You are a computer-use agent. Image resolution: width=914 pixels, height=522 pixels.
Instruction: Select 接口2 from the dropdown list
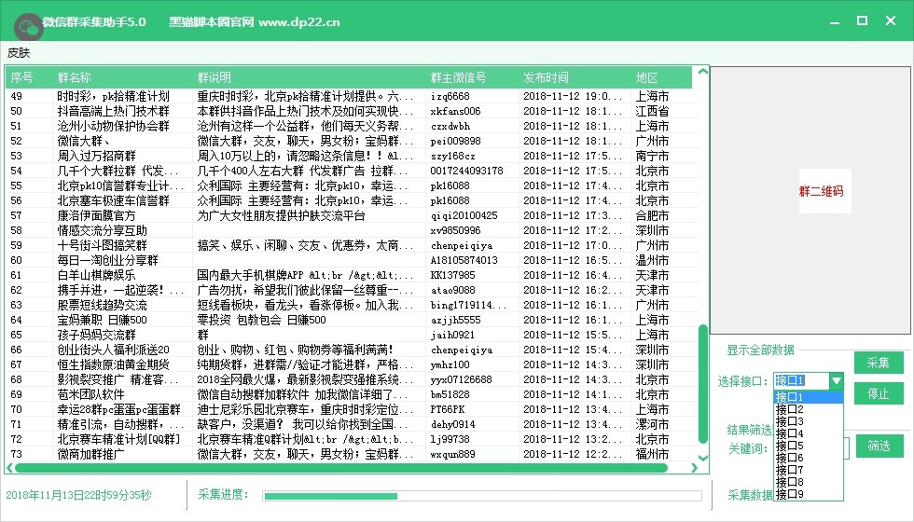coord(809,409)
